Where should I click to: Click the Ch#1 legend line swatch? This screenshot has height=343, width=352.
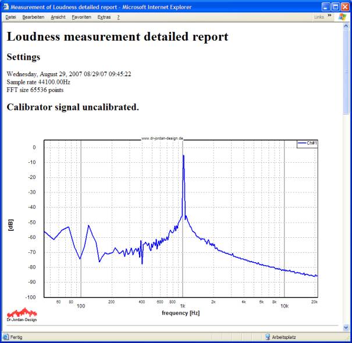tap(302, 142)
